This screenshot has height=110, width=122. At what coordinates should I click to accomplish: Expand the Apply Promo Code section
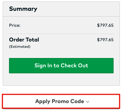tap(61, 101)
